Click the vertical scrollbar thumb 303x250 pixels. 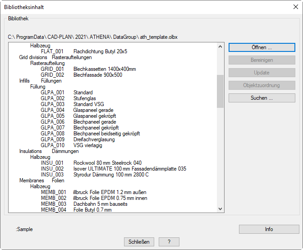click(220, 91)
